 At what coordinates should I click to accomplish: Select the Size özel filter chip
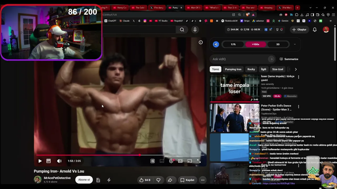(277, 69)
